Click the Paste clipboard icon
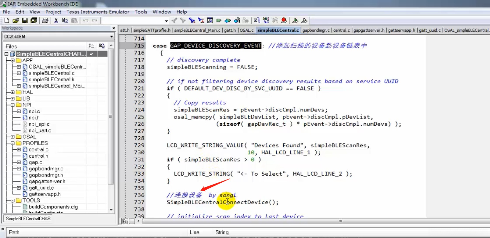This screenshot has width=490, height=238. 74,20
